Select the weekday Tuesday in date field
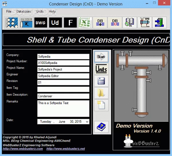 pyautogui.click(x=46, y=121)
